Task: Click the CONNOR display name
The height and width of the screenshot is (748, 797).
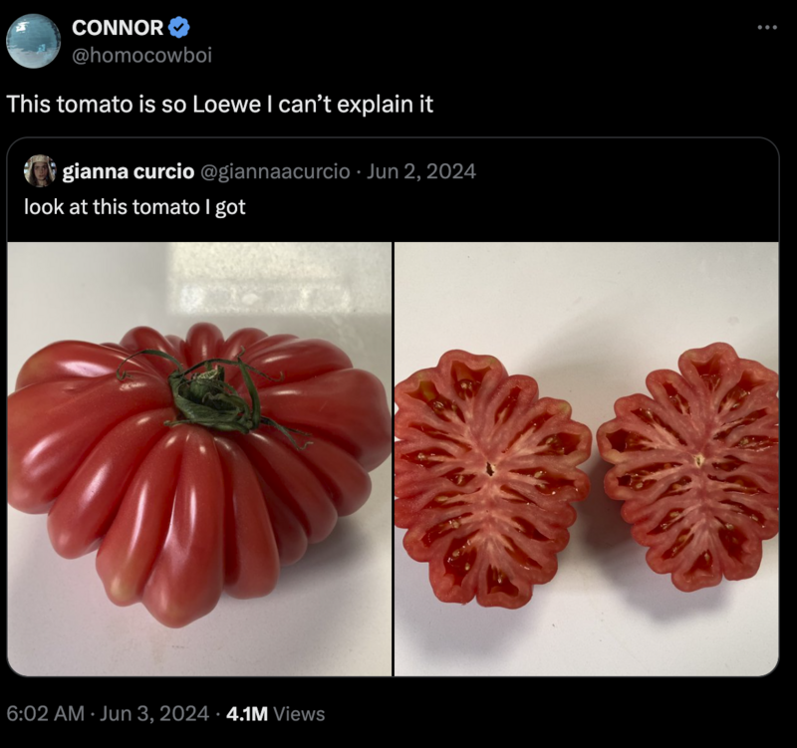Action: coord(118,28)
